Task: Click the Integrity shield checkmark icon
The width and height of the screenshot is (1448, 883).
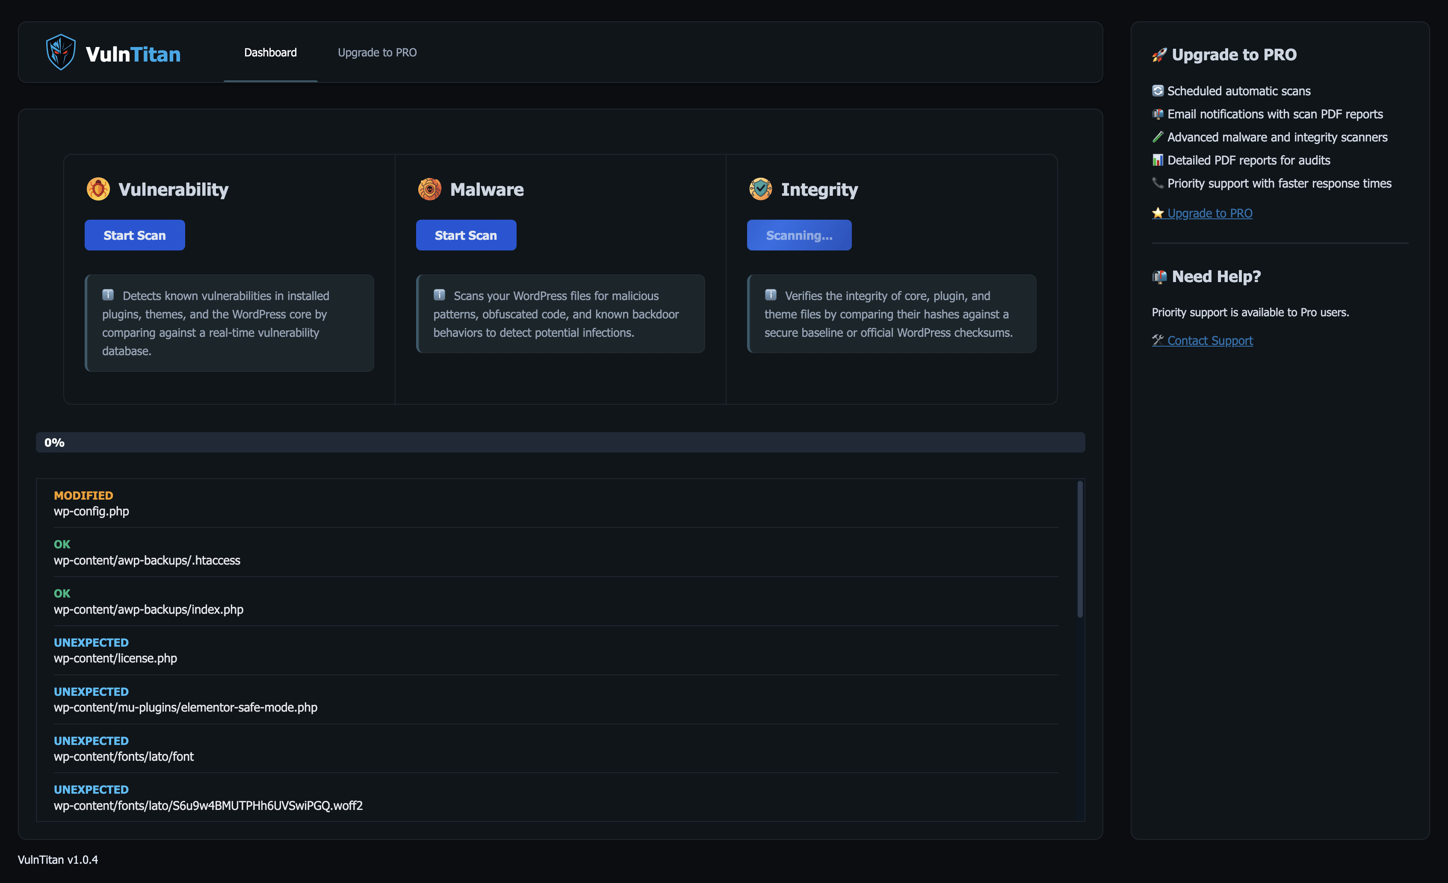Action: (760, 189)
